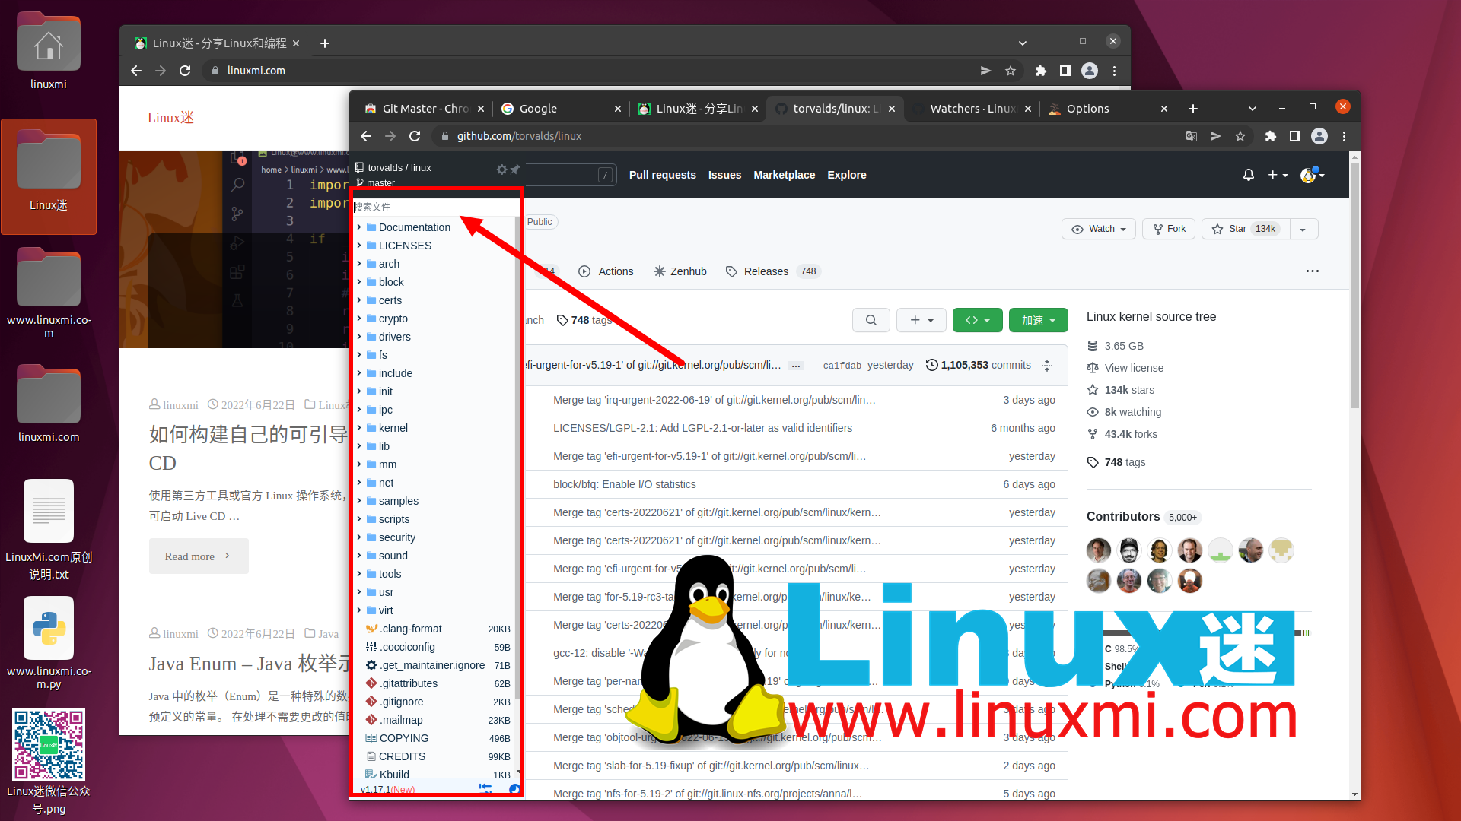Open the GitHub create new plus dropdown
Image resolution: width=1461 pixels, height=821 pixels.
pyautogui.click(x=1278, y=175)
